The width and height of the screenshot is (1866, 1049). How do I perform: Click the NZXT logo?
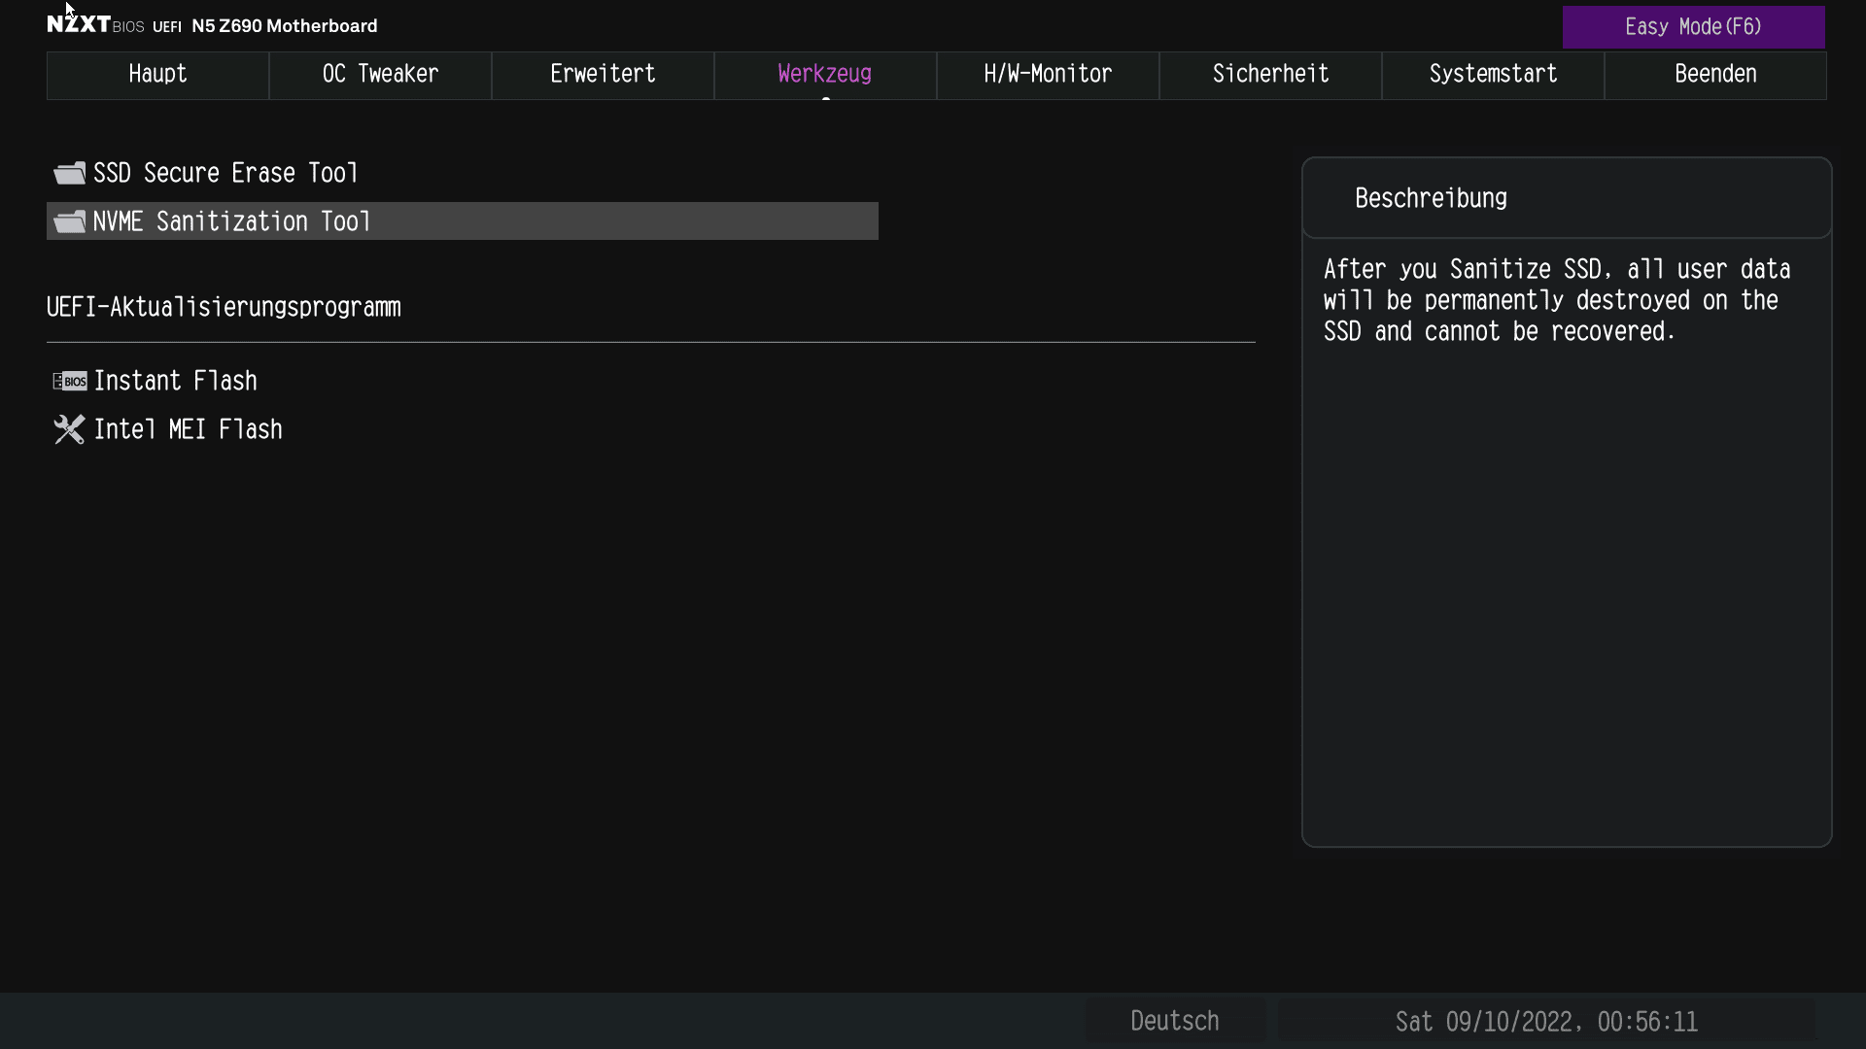(79, 24)
